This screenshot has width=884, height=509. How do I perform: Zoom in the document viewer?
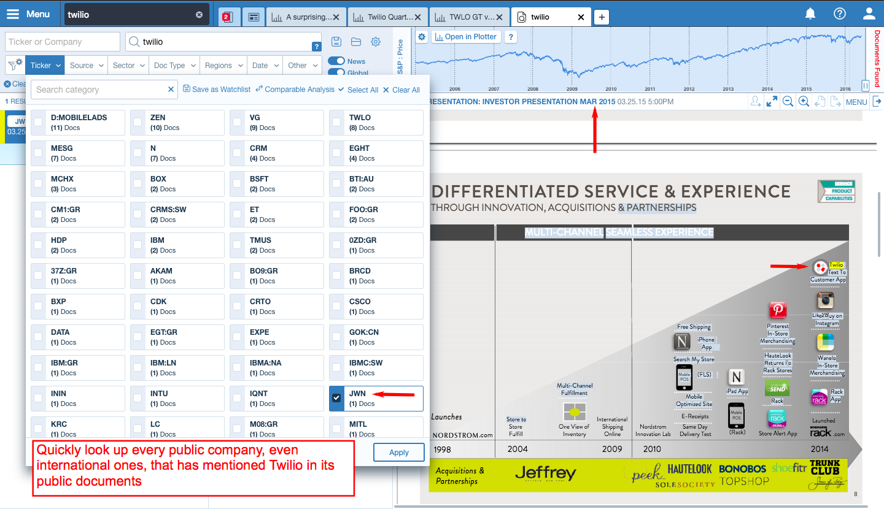click(803, 101)
